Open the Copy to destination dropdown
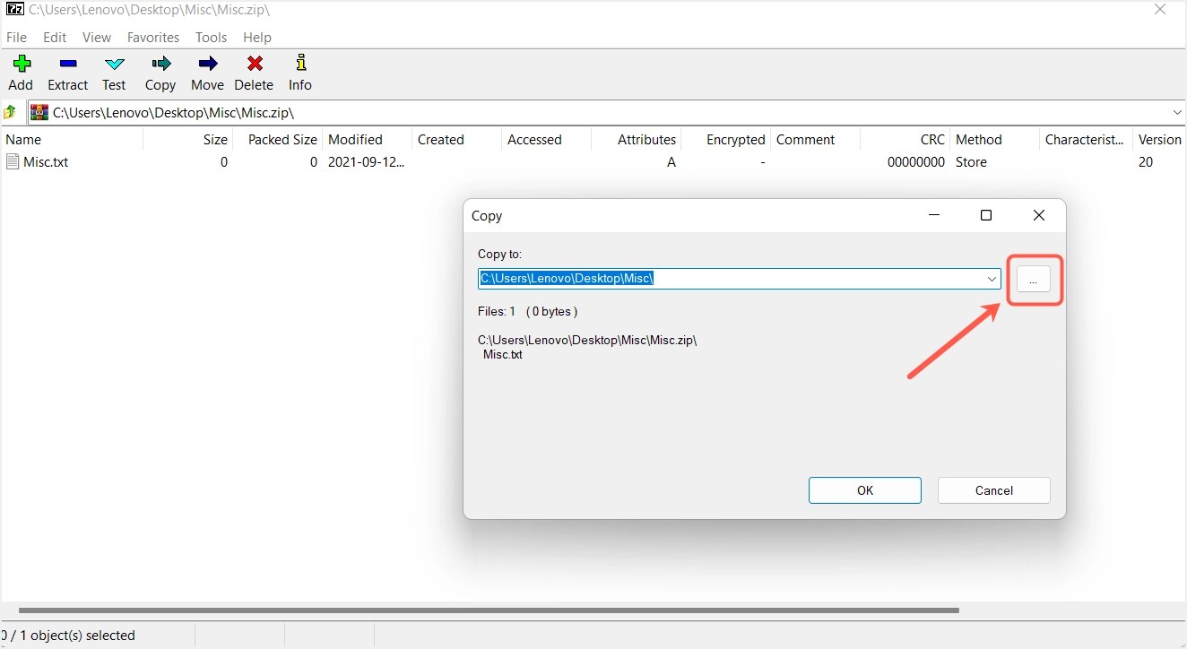1187x649 pixels. [x=991, y=279]
